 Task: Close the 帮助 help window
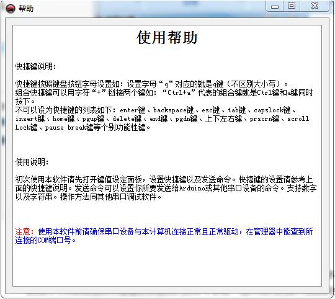pos(315,6)
